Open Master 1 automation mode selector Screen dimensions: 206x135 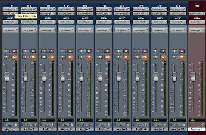click(197, 22)
